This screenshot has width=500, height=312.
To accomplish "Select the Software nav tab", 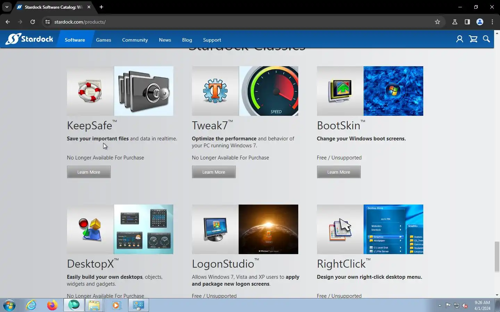I will [75, 40].
